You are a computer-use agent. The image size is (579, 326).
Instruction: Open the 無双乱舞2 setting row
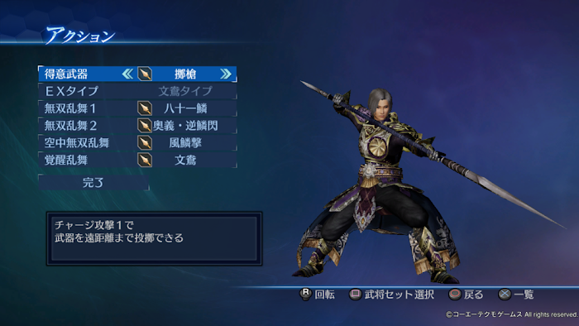pos(137,126)
